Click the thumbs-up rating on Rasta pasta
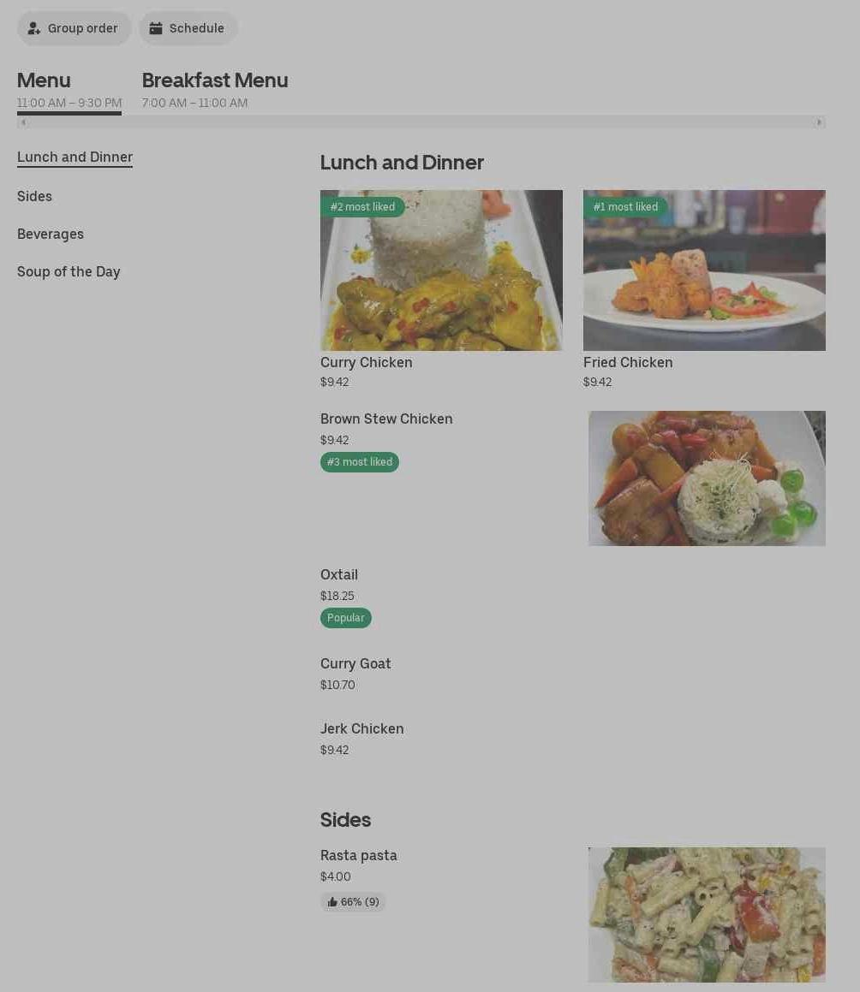The width and height of the screenshot is (860, 992). tap(353, 901)
